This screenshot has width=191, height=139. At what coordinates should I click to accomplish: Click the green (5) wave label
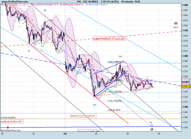tap(152, 125)
